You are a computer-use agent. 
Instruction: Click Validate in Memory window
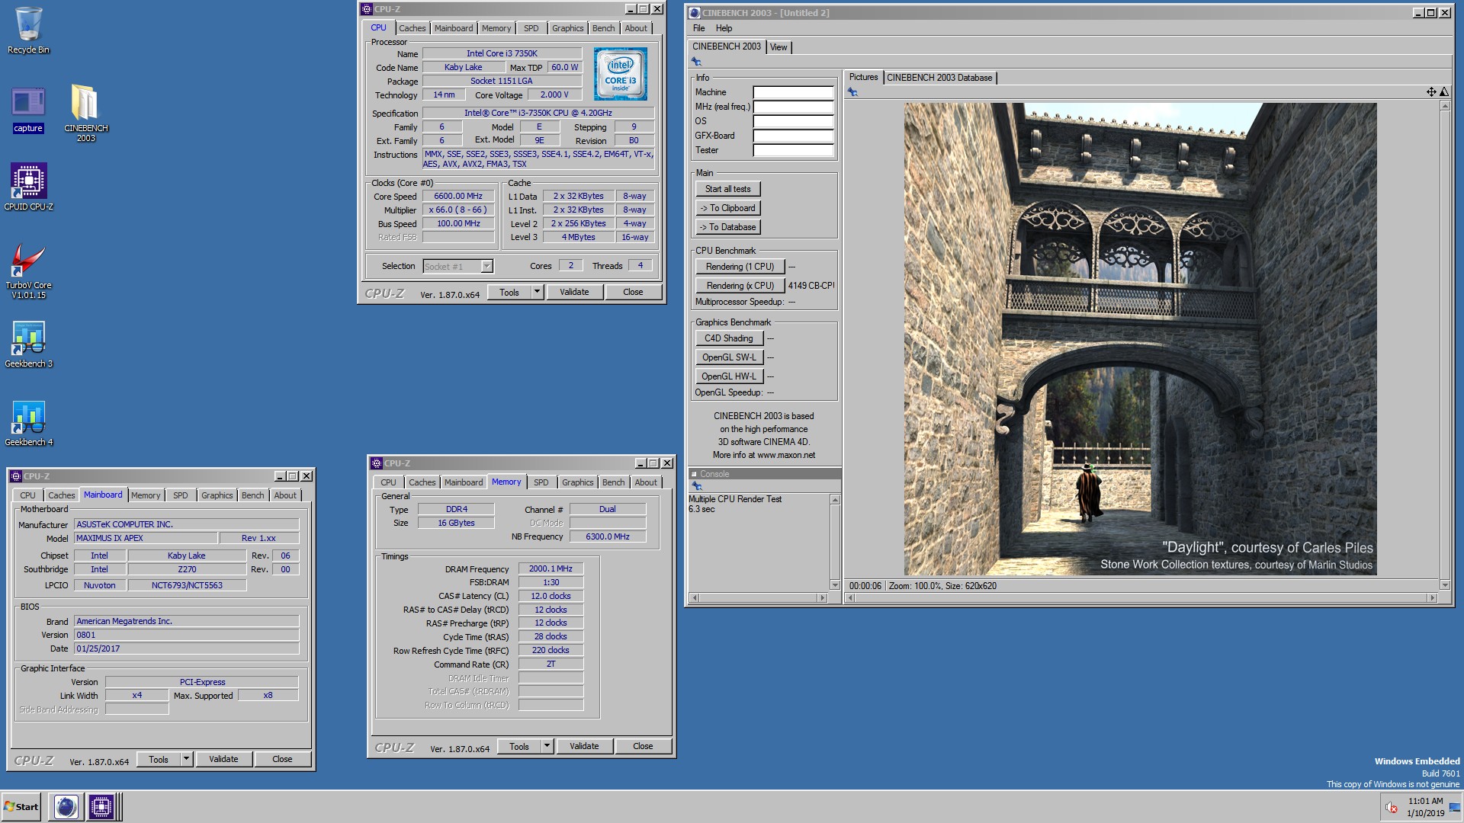pyautogui.click(x=584, y=746)
